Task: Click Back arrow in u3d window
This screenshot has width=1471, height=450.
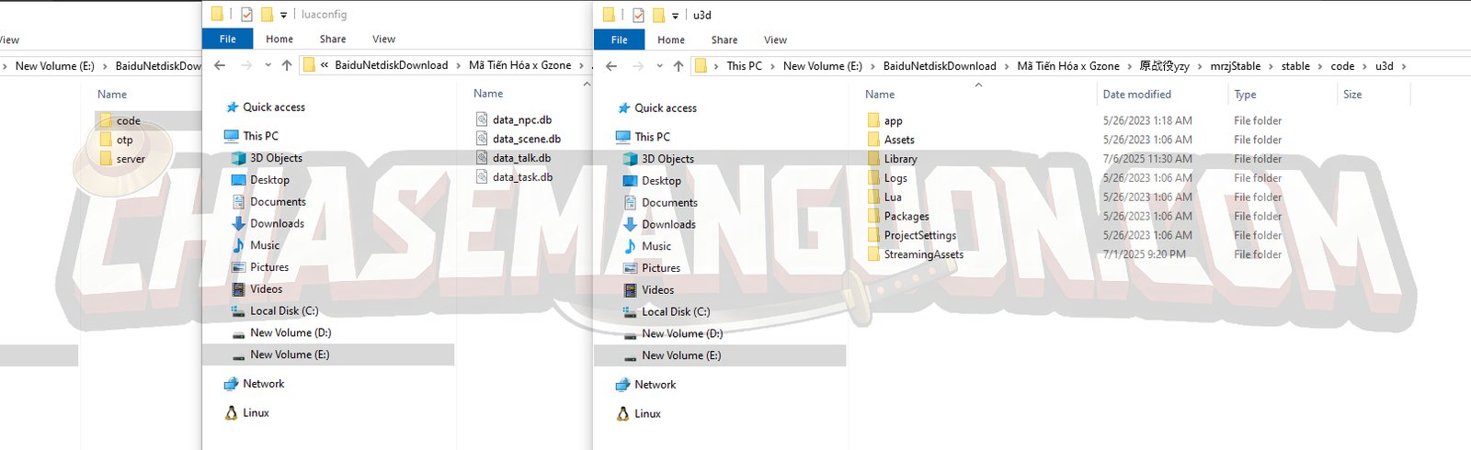Action: (611, 66)
